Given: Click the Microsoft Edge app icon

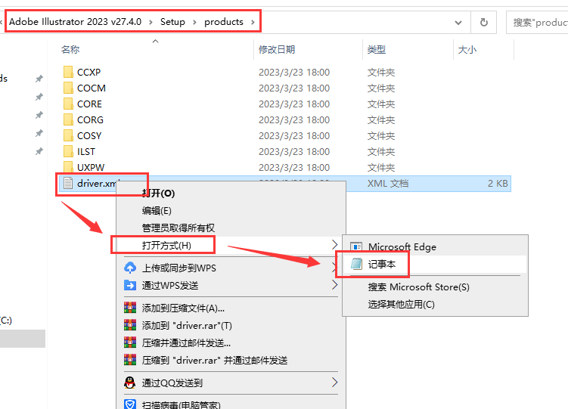Looking at the screenshot, I should tap(356, 247).
